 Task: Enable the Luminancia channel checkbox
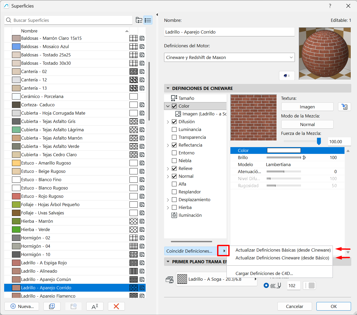174,129
